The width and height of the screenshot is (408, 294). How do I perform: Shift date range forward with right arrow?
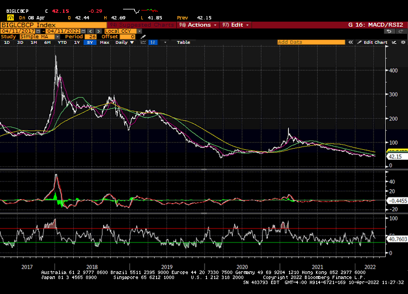coord(98,31)
